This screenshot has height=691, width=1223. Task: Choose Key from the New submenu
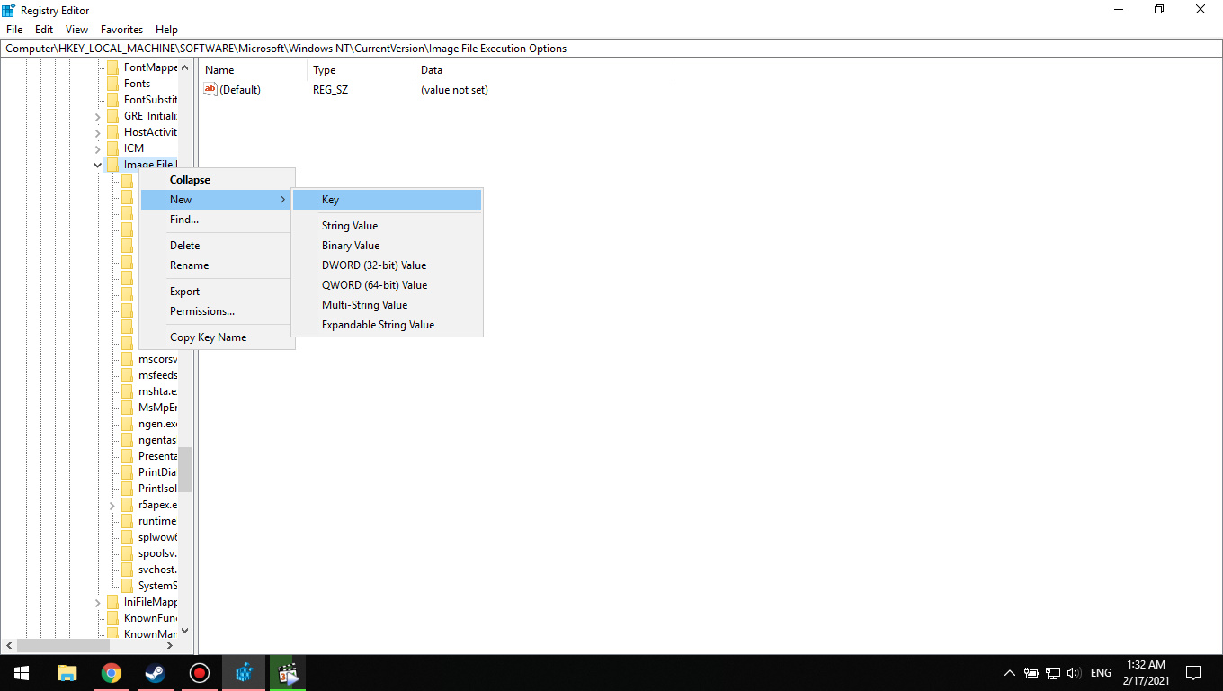330,200
